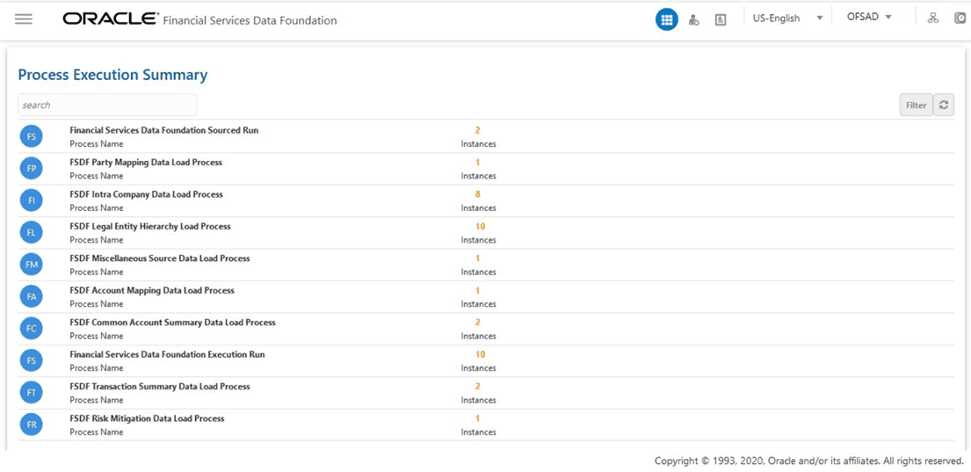Screen dimensions: 971x472
Task: Click the 10 instances count for Legal Entity
Action: tap(480, 227)
